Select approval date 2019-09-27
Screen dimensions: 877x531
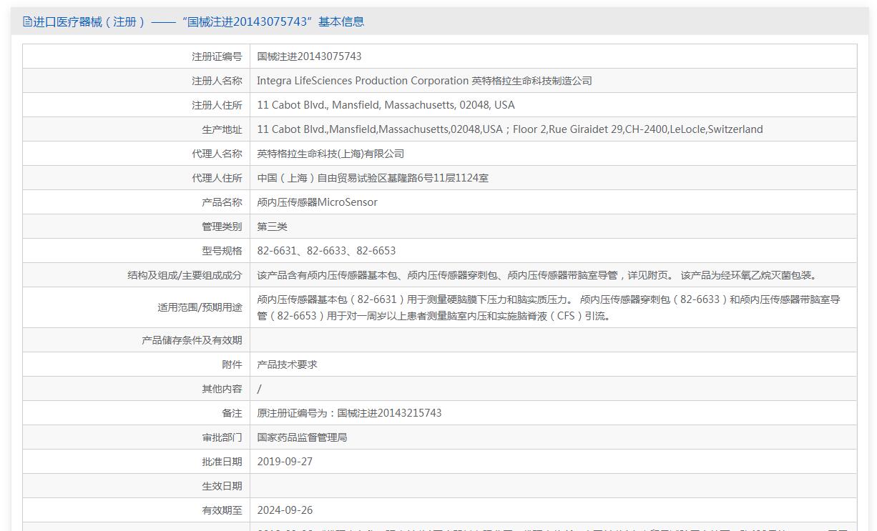coord(285,462)
